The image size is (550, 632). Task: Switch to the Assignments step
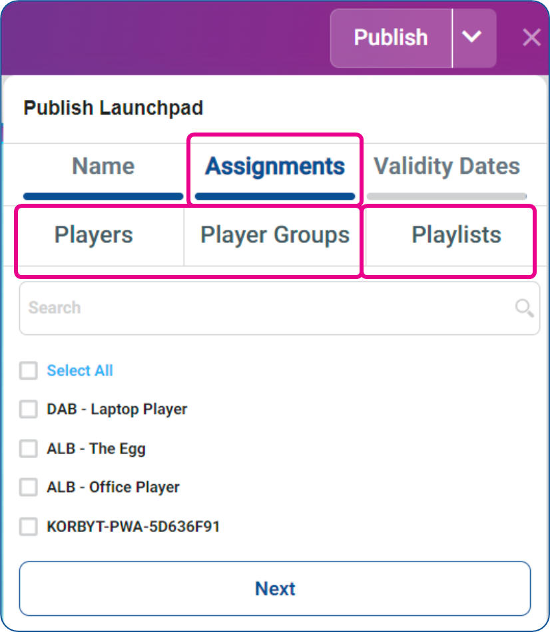pyautogui.click(x=275, y=166)
